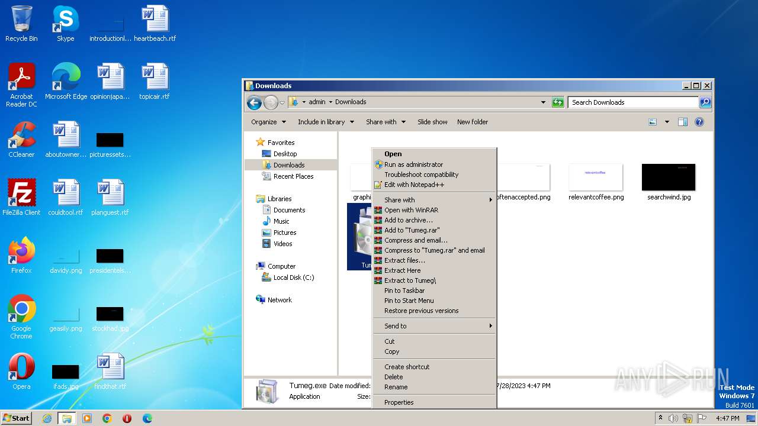Open address bar history dropdown arrow
This screenshot has width=758, height=426.
pyautogui.click(x=543, y=102)
